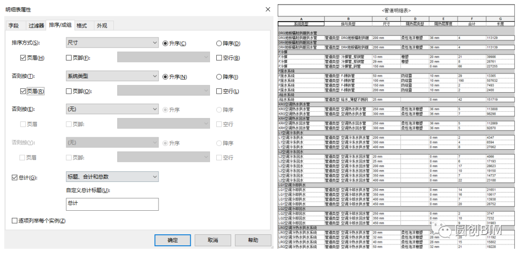
Task: Expand the 否则按(T) dropdown showing 系统类型
Action: point(112,76)
